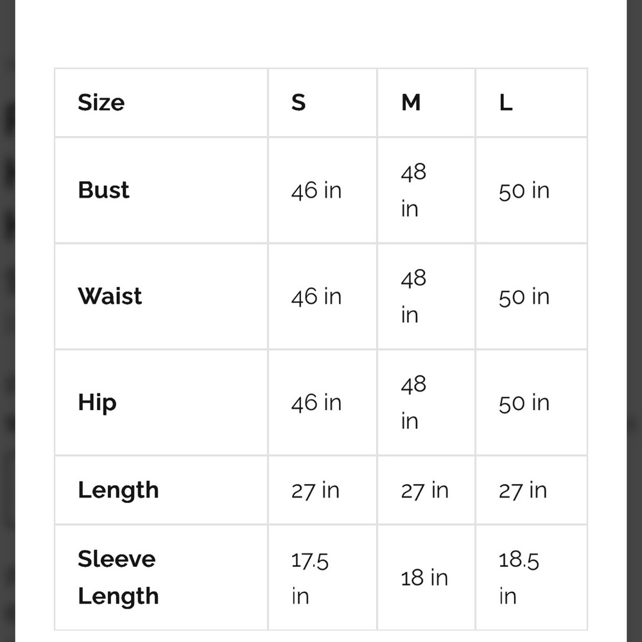Select Bust size S value 46 in
The height and width of the screenshot is (642, 642).
pos(316,191)
